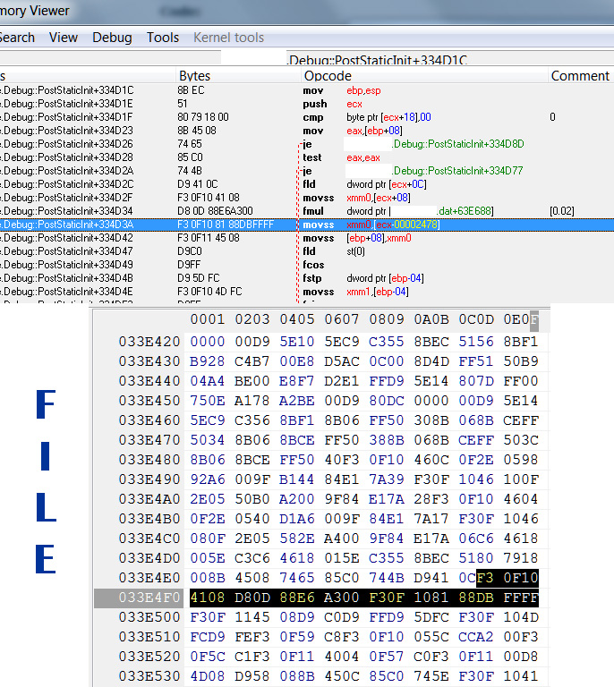Open the View menu

click(x=64, y=38)
